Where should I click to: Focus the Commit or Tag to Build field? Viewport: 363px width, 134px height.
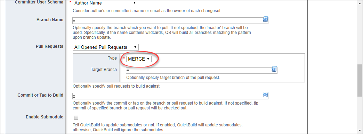(x=170, y=96)
